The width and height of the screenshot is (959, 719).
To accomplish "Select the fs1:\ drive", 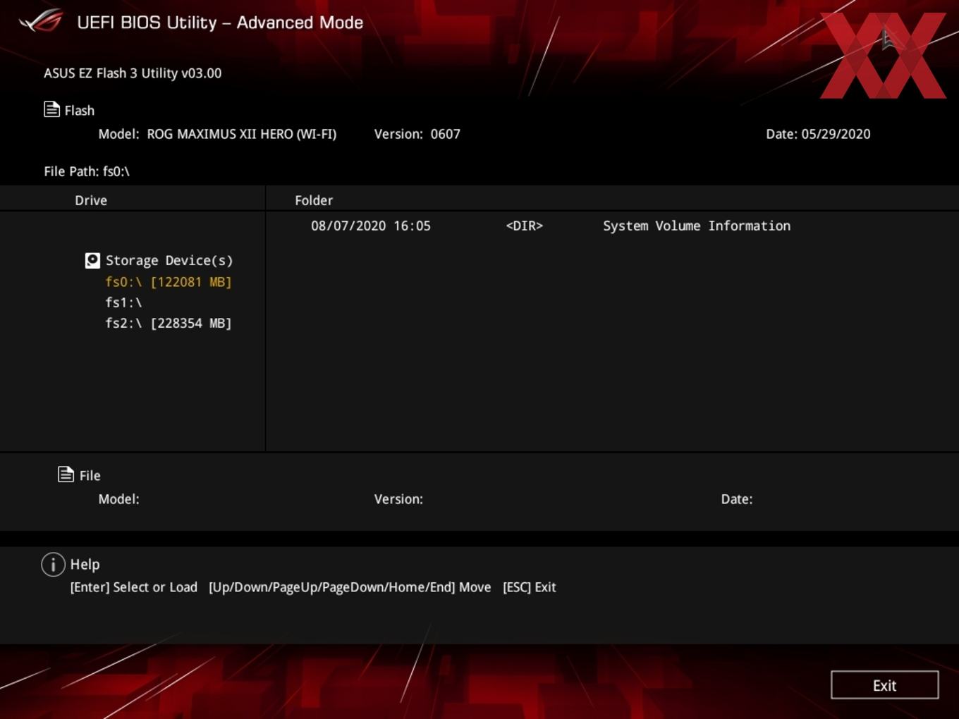I will point(123,302).
